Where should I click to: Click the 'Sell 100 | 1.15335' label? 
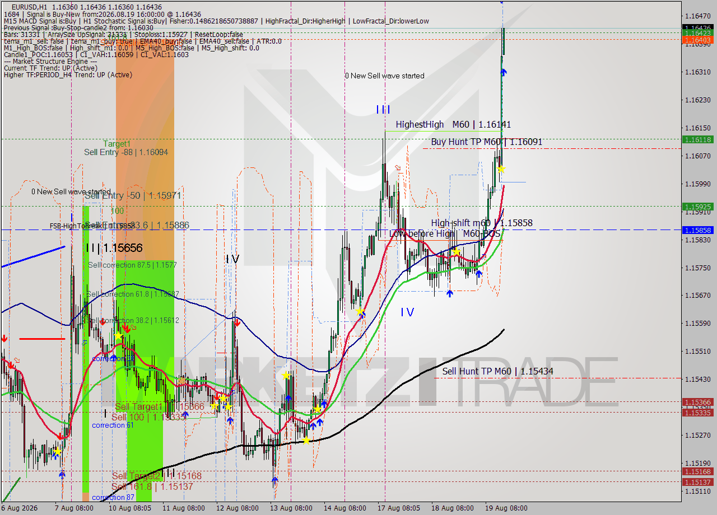(x=150, y=417)
